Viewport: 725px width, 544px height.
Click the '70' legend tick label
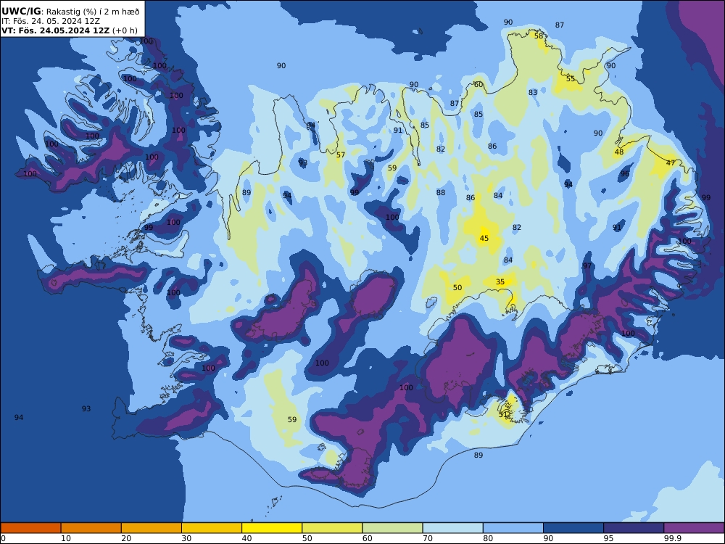(428, 538)
